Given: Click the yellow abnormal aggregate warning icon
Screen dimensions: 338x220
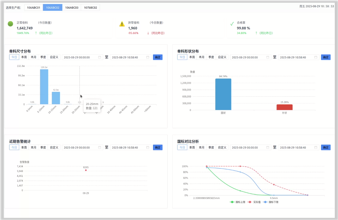Looking at the screenshot, I should click(x=122, y=24).
